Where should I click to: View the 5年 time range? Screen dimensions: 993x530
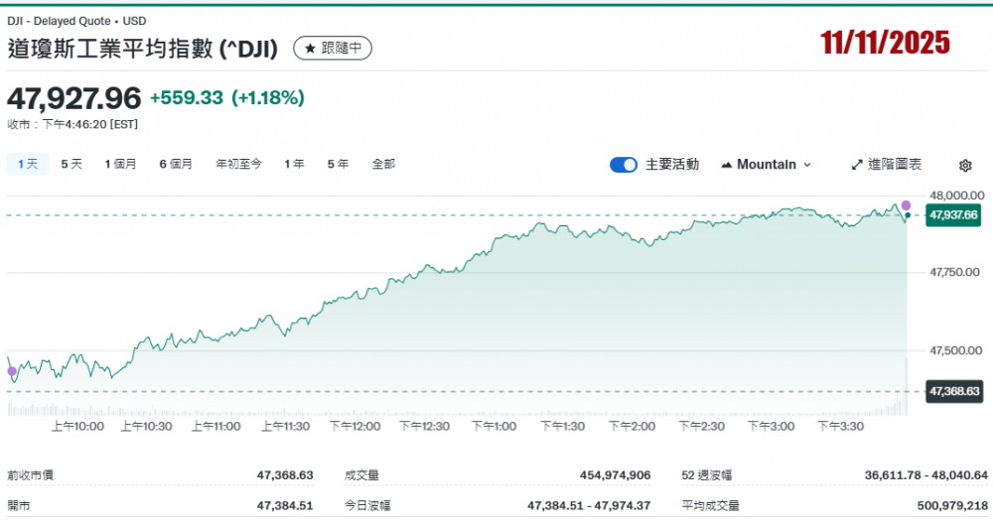[x=338, y=164]
